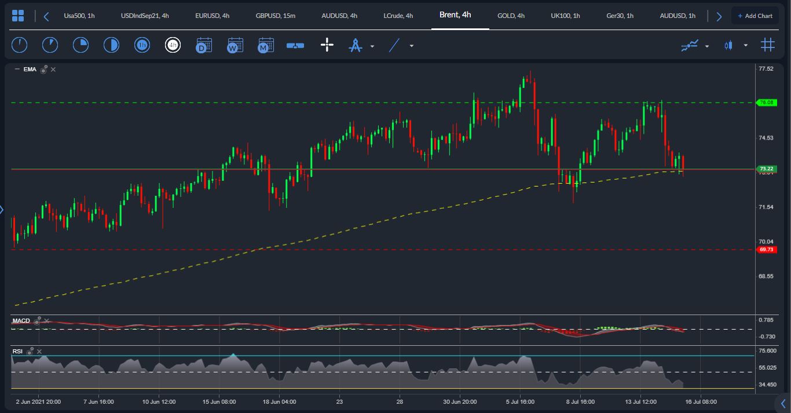Viewport: 791px width, 413px height.
Task: Activate the crosshair cursor tool
Action: click(327, 45)
